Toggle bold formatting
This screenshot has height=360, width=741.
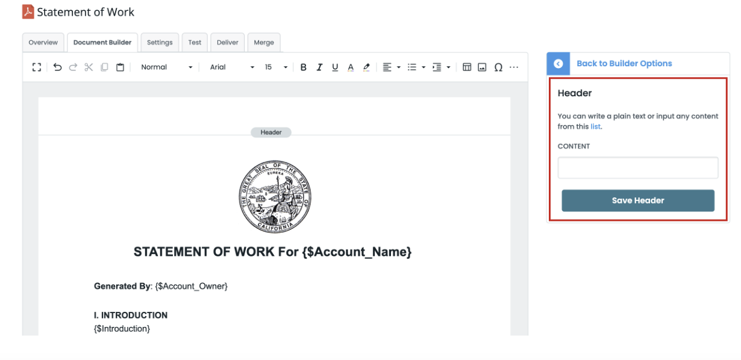click(303, 67)
